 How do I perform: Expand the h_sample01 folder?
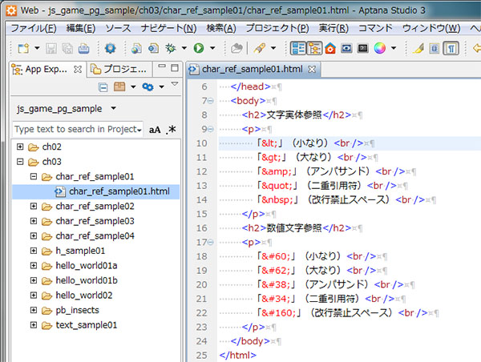(34, 251)
